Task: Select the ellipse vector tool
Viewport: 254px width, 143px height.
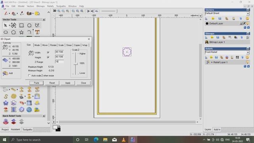Action: pyautogui.click(x=6, y=32)
